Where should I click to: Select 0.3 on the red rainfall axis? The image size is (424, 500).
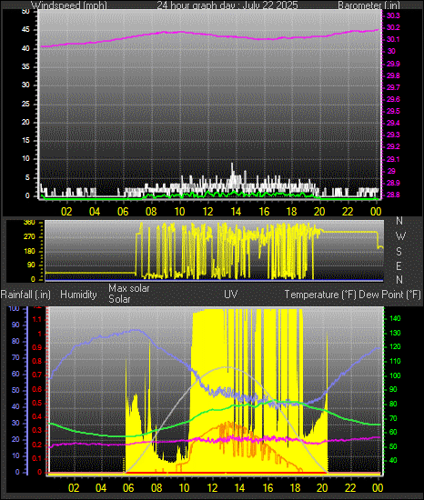tap(37, 431)
